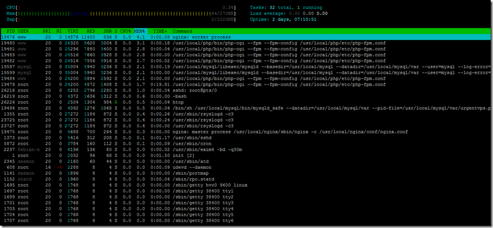Select the sshd: root@pts/0 row

[x=246, y=90]
